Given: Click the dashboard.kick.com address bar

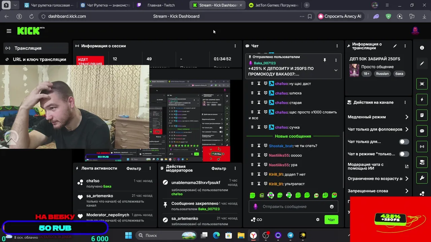Looking at the screenshot, I should pos(67,16).
